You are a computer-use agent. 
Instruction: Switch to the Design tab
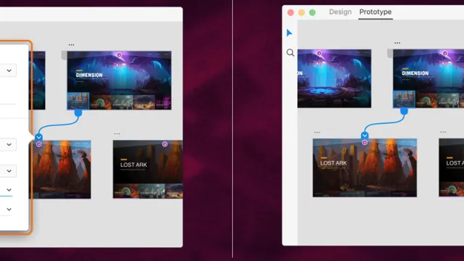pyautogui.click(x=340, y=12)
